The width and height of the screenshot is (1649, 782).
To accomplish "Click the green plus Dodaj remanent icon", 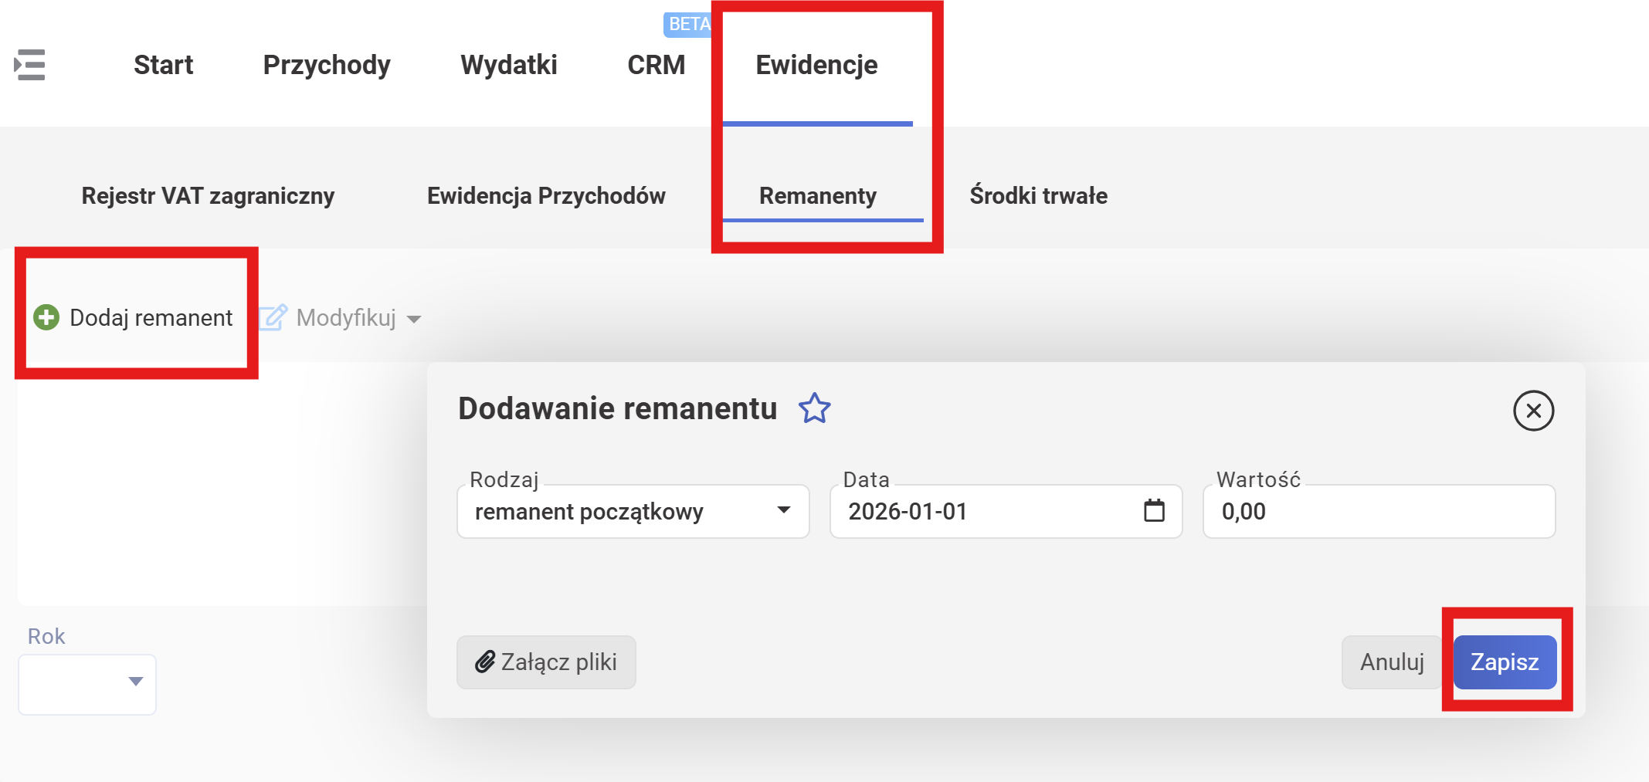I will tap(46, 317).
